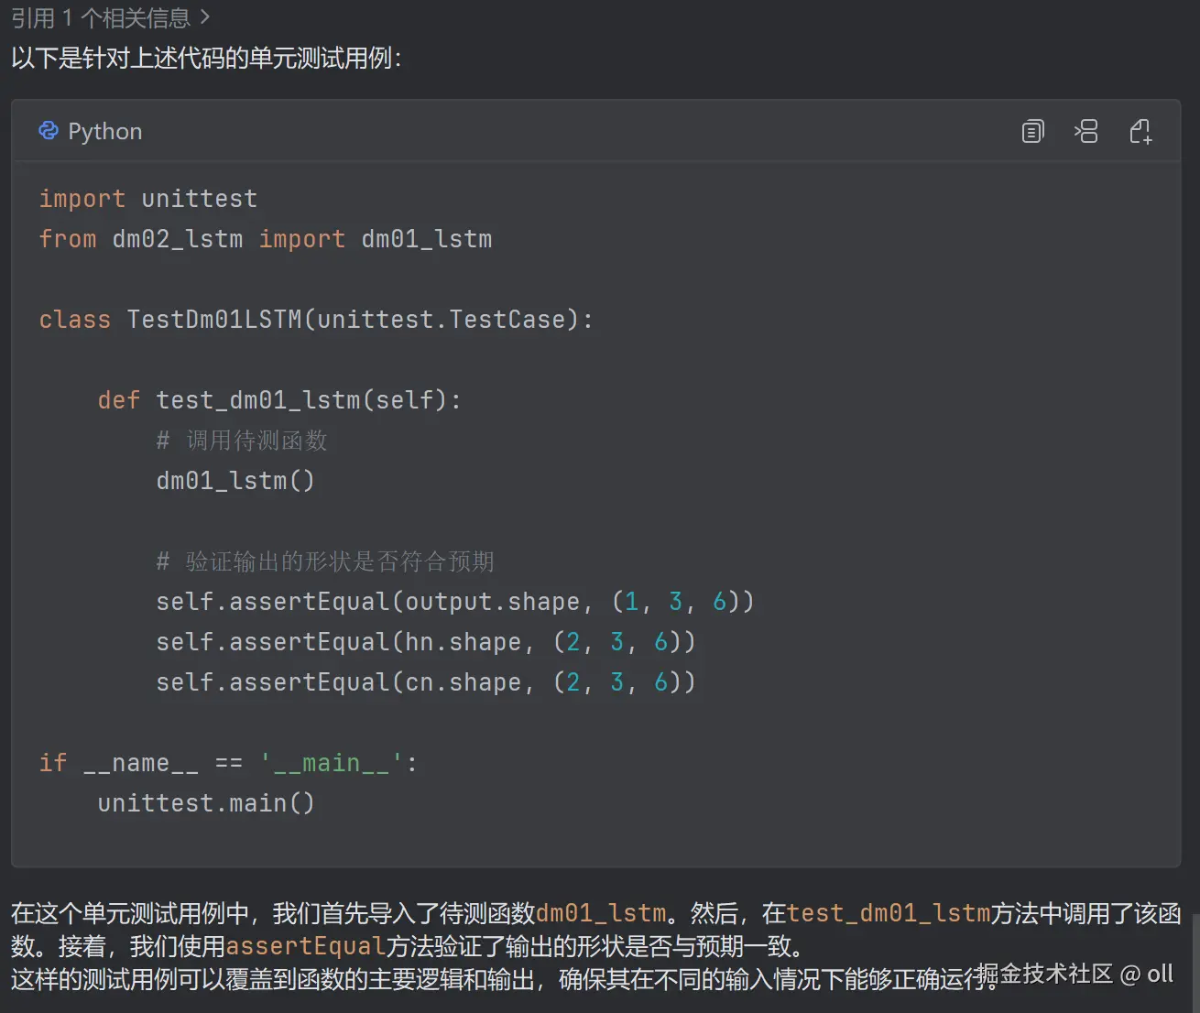
Task: Click the assertEqual output.shape line
Action: click(x=455, y=602)
